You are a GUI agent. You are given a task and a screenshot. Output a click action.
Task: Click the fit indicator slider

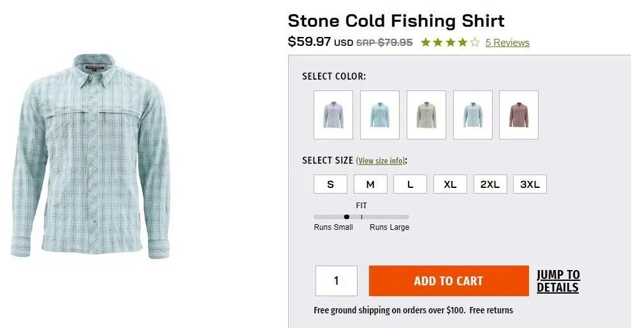[361, 217]
